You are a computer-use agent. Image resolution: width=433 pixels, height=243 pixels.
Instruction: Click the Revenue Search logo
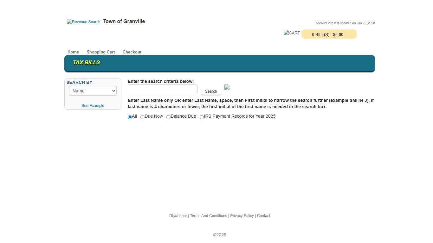pyautogui.click(x=83, y=22)
